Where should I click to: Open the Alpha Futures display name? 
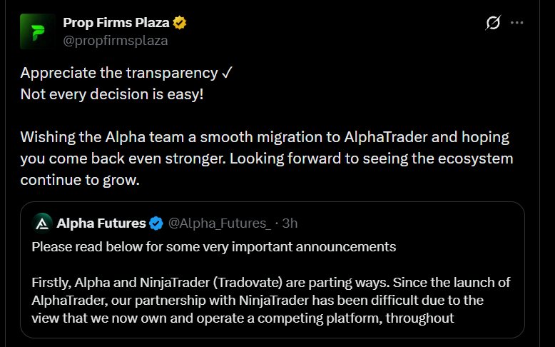click(x=101, y=223)
